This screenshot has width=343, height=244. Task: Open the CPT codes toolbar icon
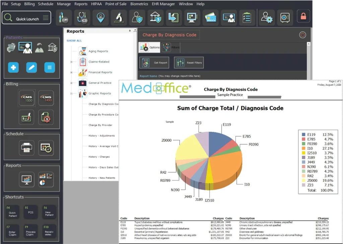[63, 18]
